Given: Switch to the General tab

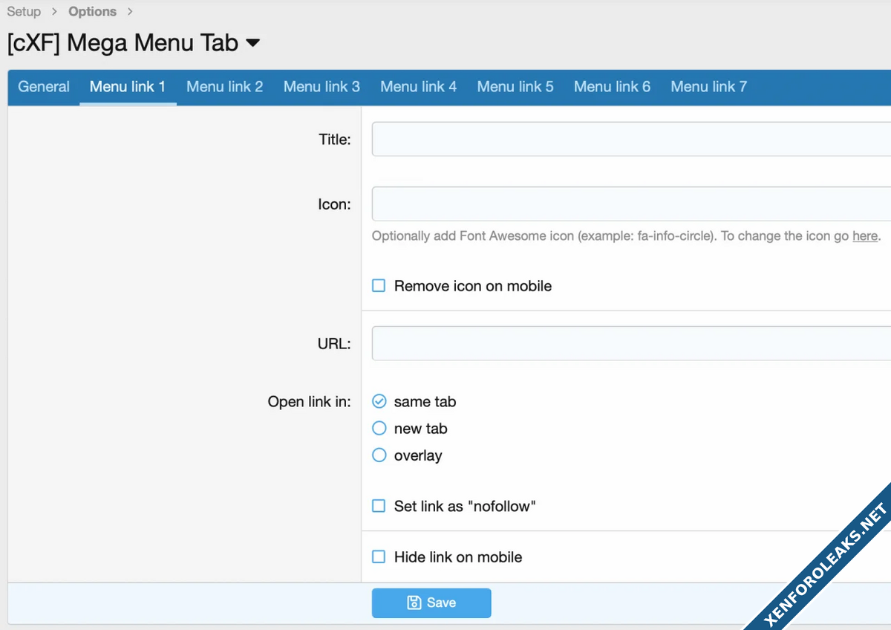Looking at the screenshot, I should (x=44, y=87).
